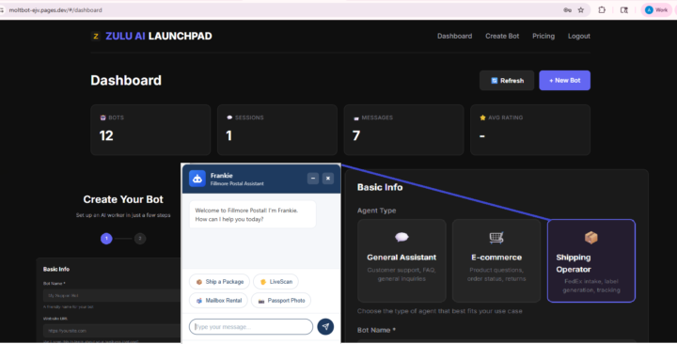The height and width of the screenshot is (344, 677).
Task: Click the Frankie welcome message bubble
Action: pyautogui.click(x=253, y=214)
